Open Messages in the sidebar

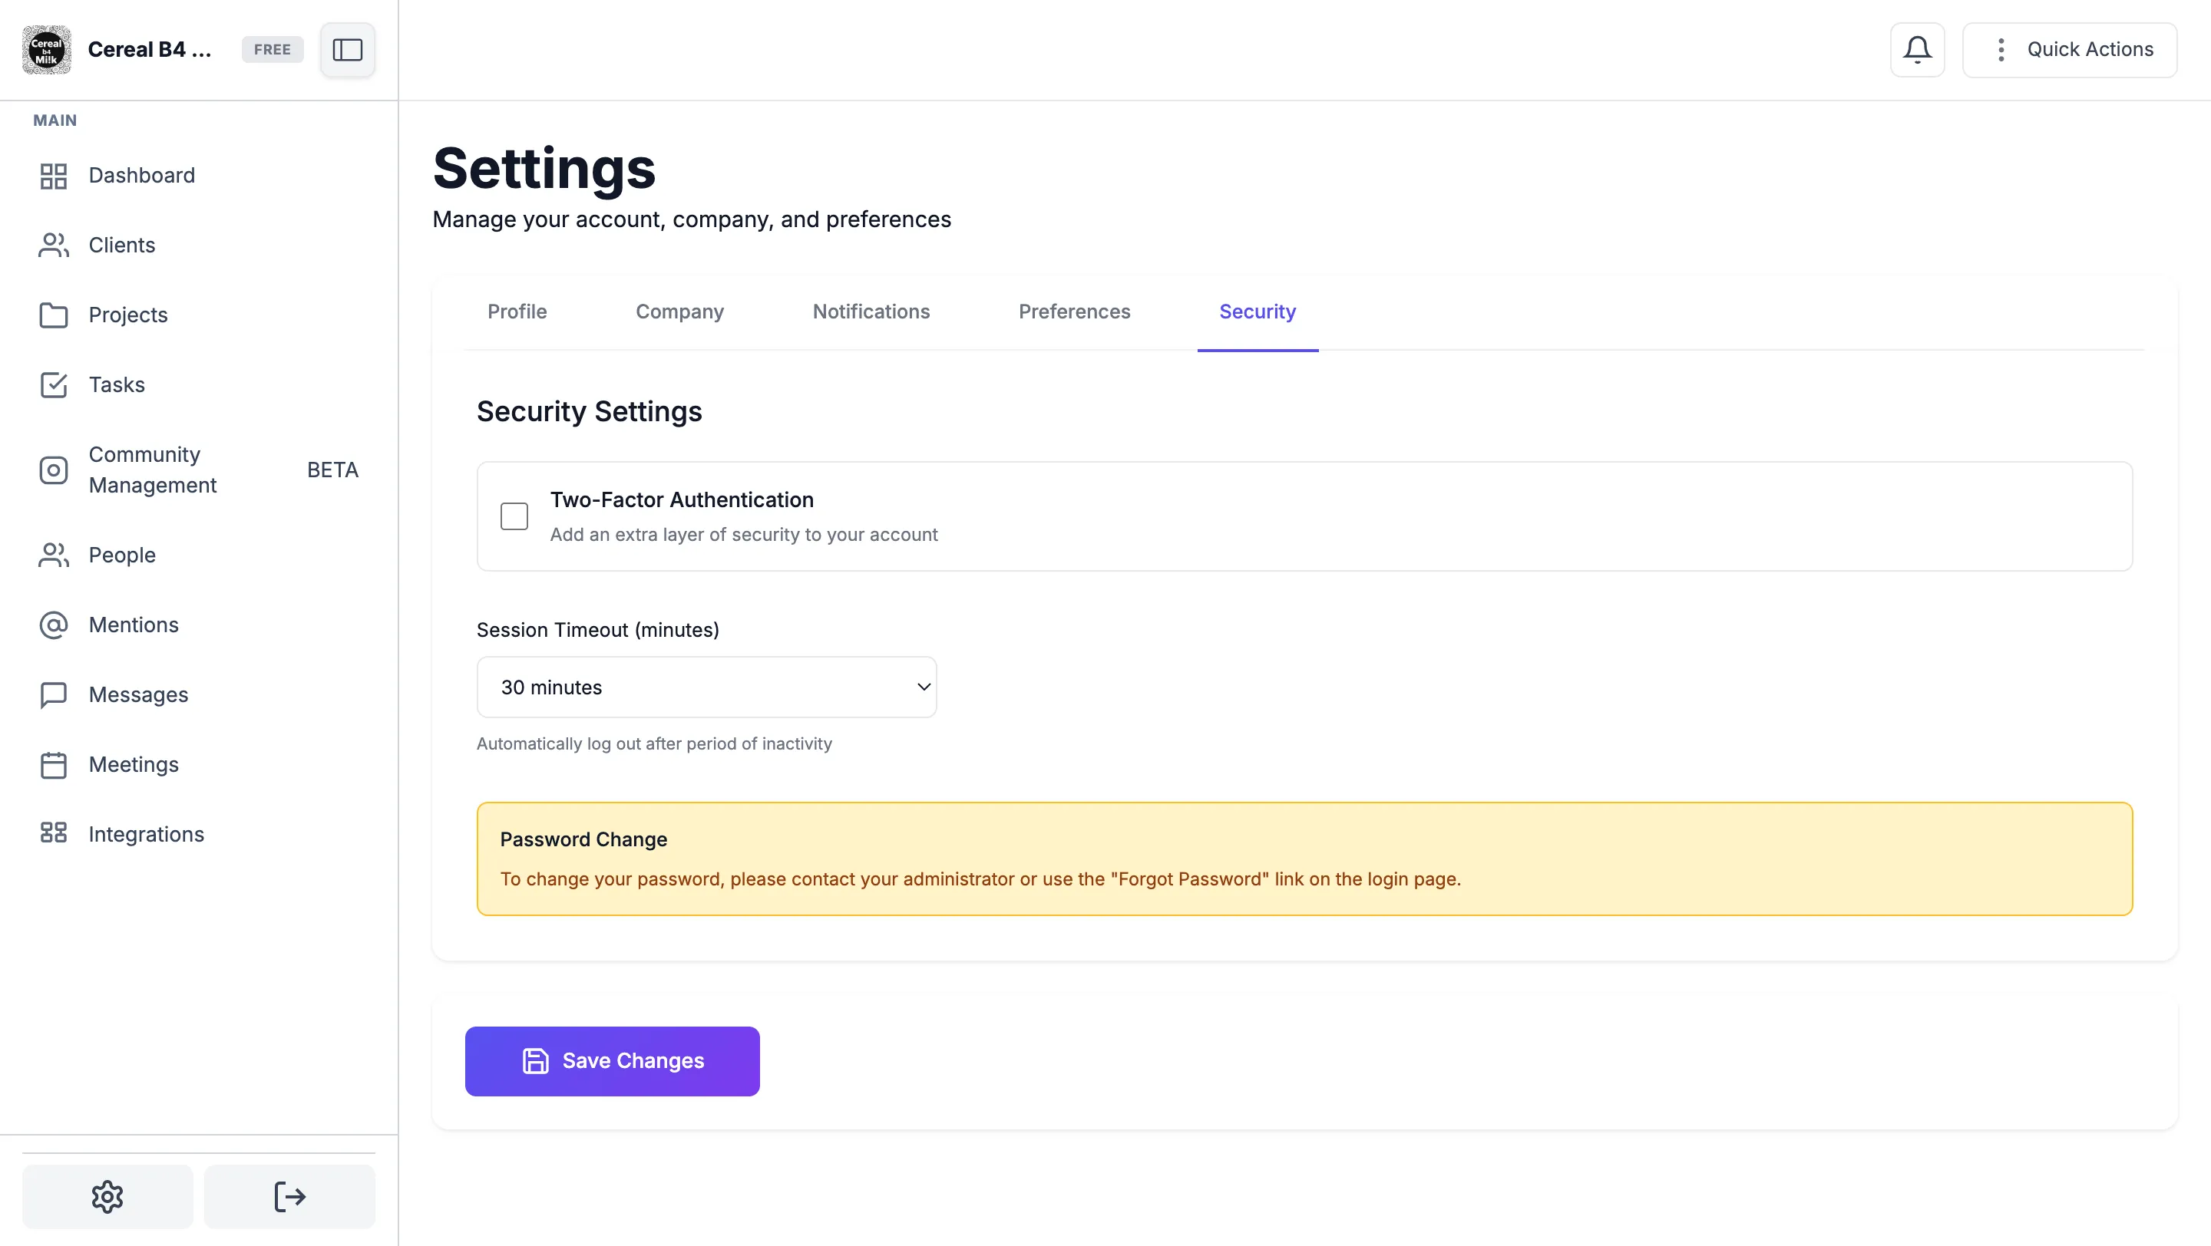tap(138, 694)
